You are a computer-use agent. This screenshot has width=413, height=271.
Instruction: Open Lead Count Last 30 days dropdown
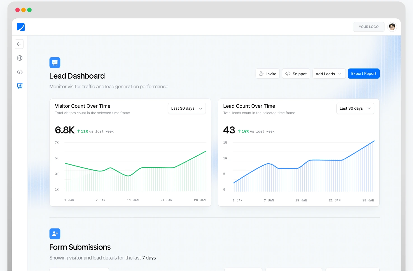[355, 109]
